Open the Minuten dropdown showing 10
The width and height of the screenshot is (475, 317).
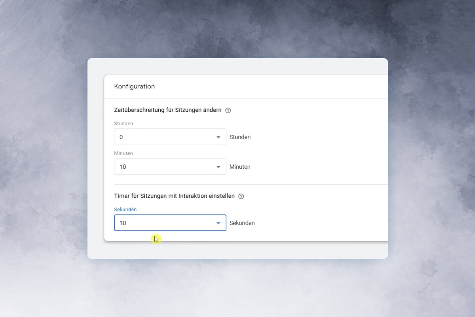coord(170,167)
